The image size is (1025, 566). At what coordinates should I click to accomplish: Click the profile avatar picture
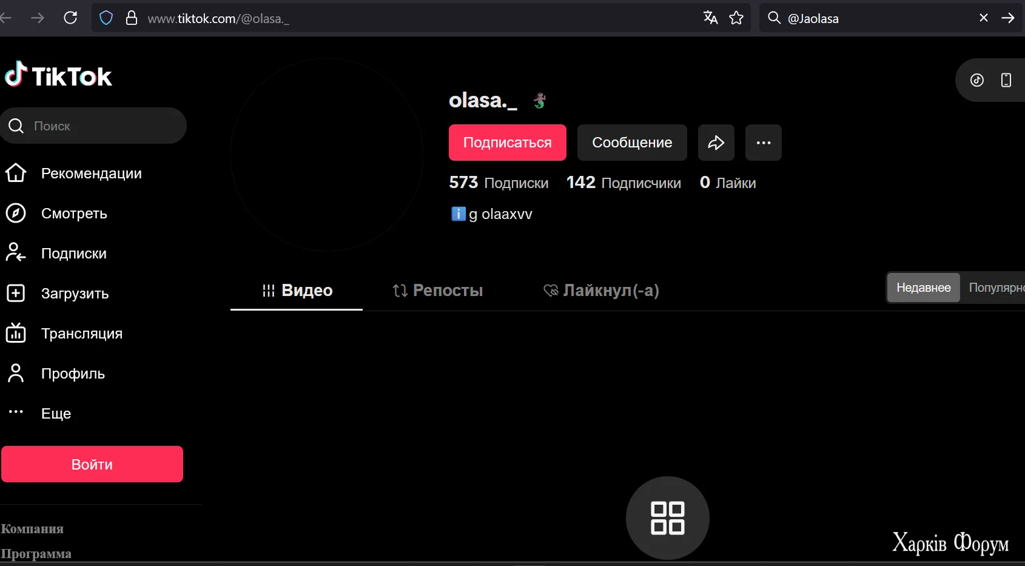(327, 155)
